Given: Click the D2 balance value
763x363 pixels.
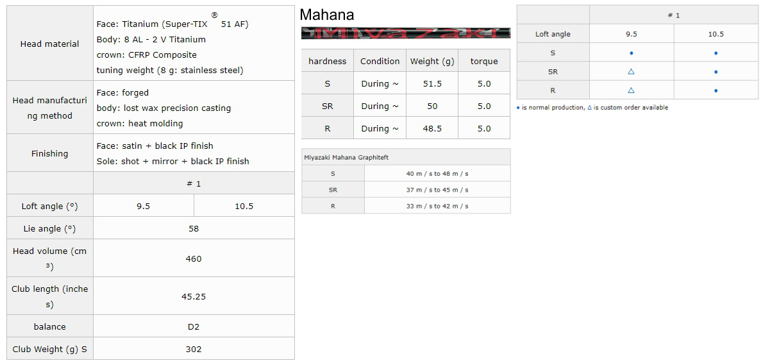Looking at the screenshot, I should click(x=194, y=326).
